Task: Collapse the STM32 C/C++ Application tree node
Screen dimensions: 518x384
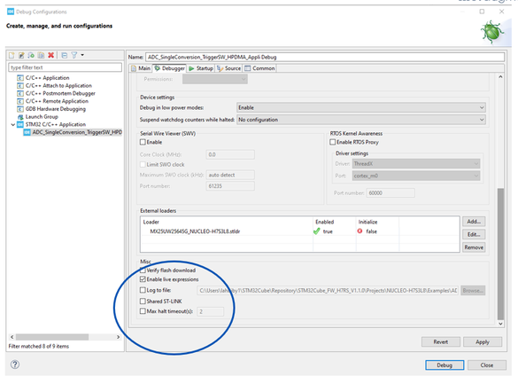Action: (x=13, y=125)
